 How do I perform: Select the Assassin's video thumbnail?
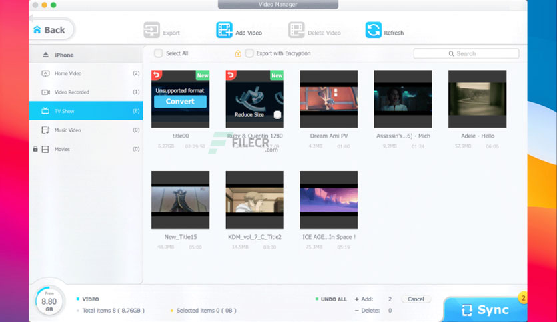[x=403, y=99]
